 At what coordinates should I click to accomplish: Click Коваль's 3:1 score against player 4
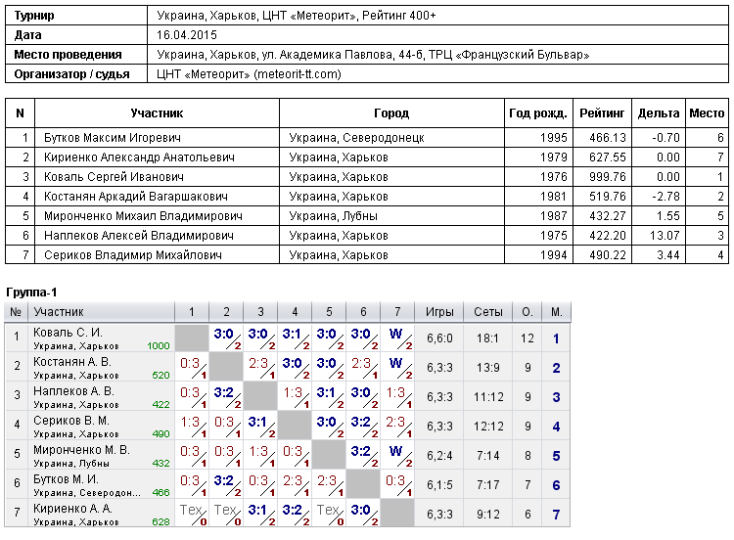pos(295,338)
